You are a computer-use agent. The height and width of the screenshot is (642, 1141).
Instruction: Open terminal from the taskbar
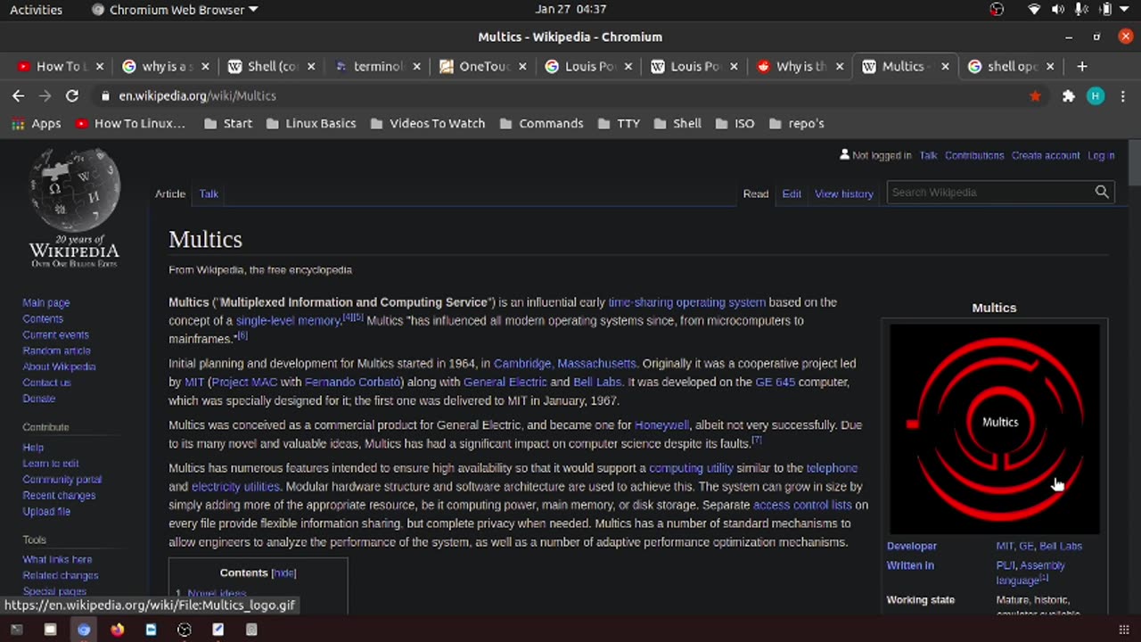pos(16,630)
